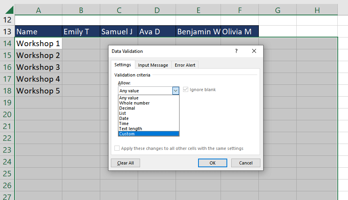Choose Decimal from the Allow list
The width and height of the screenshot is (348, 200).
(x=148, y=108)
